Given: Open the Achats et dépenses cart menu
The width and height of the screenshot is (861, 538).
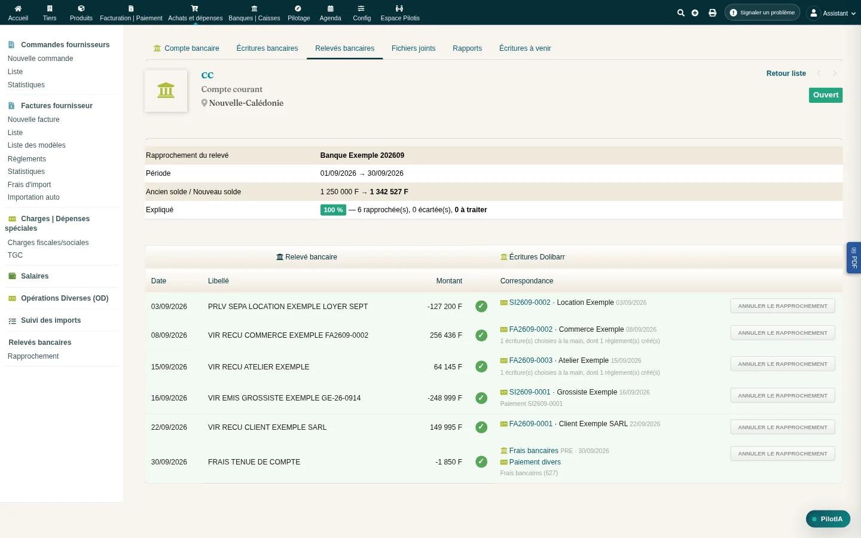Looking at the screenshot, I should pyautogui.click(x=195, y=13).
